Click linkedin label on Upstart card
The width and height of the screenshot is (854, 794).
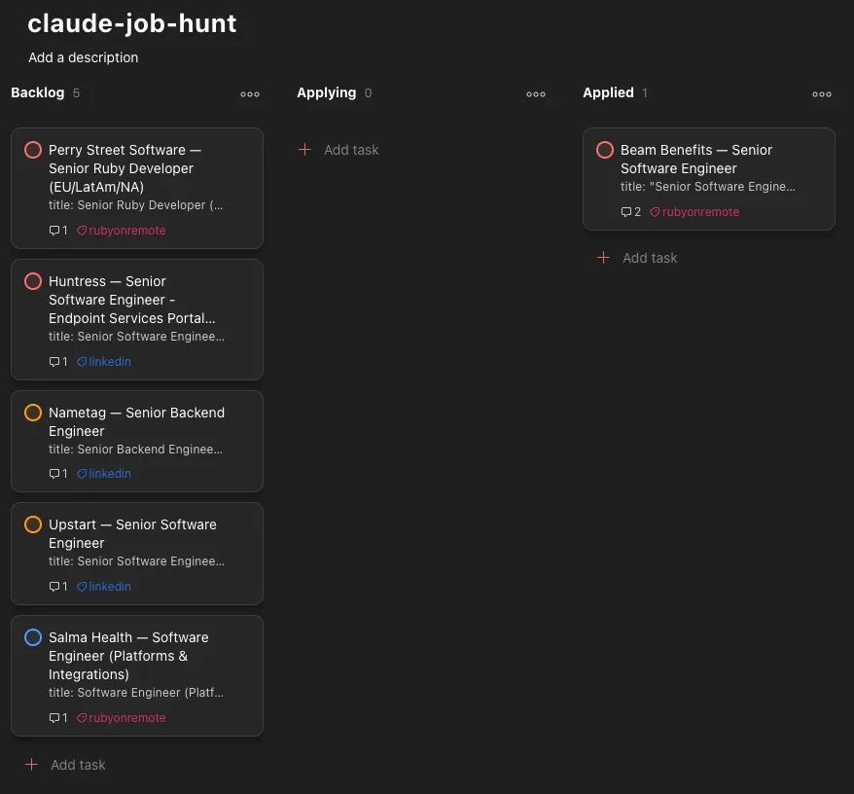pos(103,587)
